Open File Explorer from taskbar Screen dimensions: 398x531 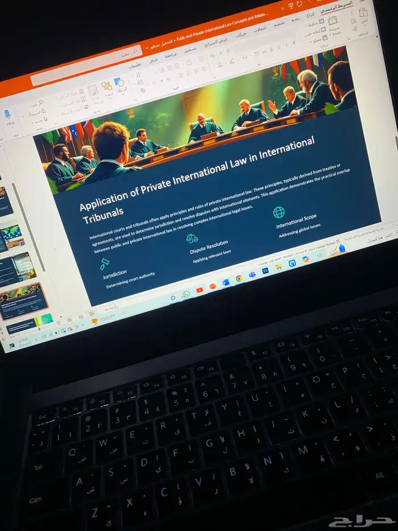coord(279,267)
